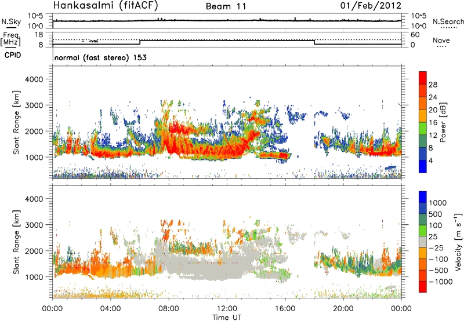Click the 60 tick on the Nave axis
Screen dimensions: 464x321
tap(415, 35)
